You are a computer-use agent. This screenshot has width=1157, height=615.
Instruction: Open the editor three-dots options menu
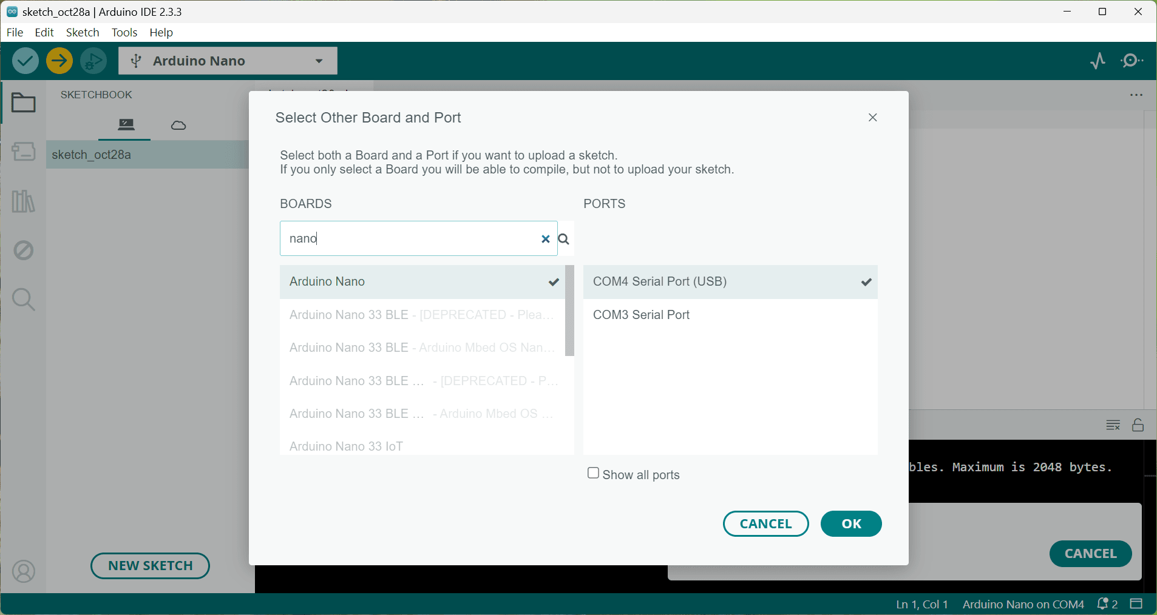click(1136, 95)
